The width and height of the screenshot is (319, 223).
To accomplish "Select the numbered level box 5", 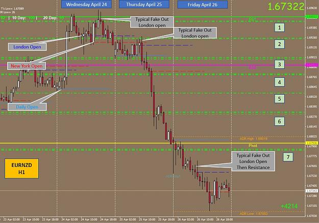I will (280, 99).
